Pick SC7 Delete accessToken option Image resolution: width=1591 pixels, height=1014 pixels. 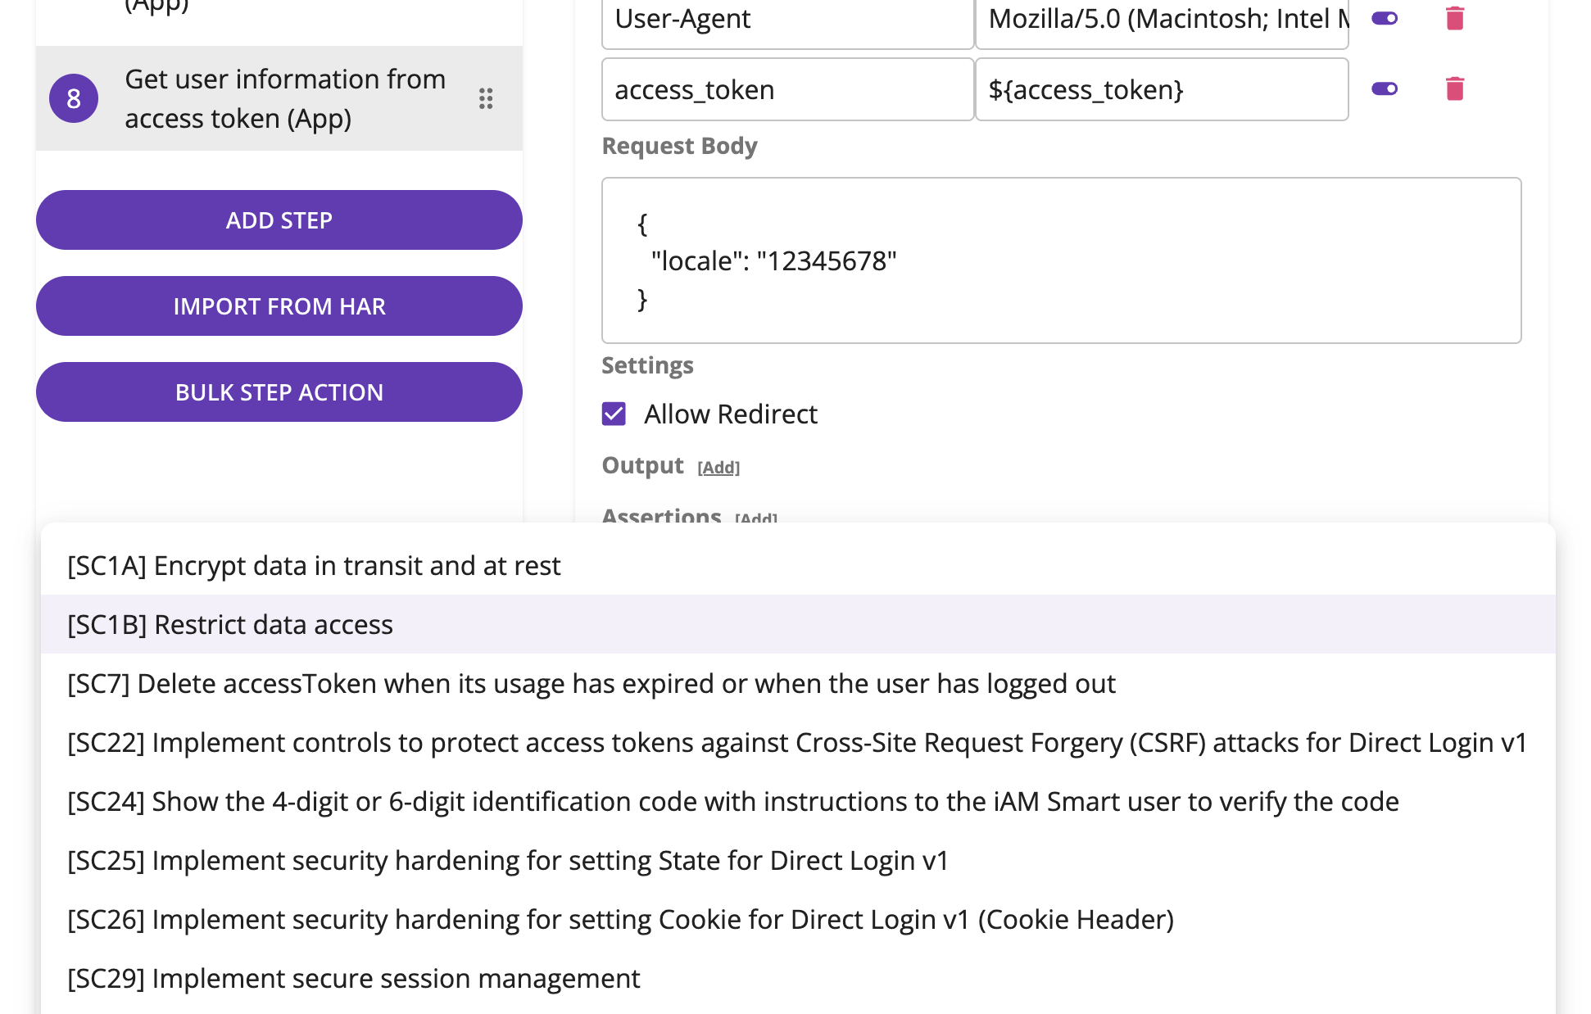pos(591,683)
